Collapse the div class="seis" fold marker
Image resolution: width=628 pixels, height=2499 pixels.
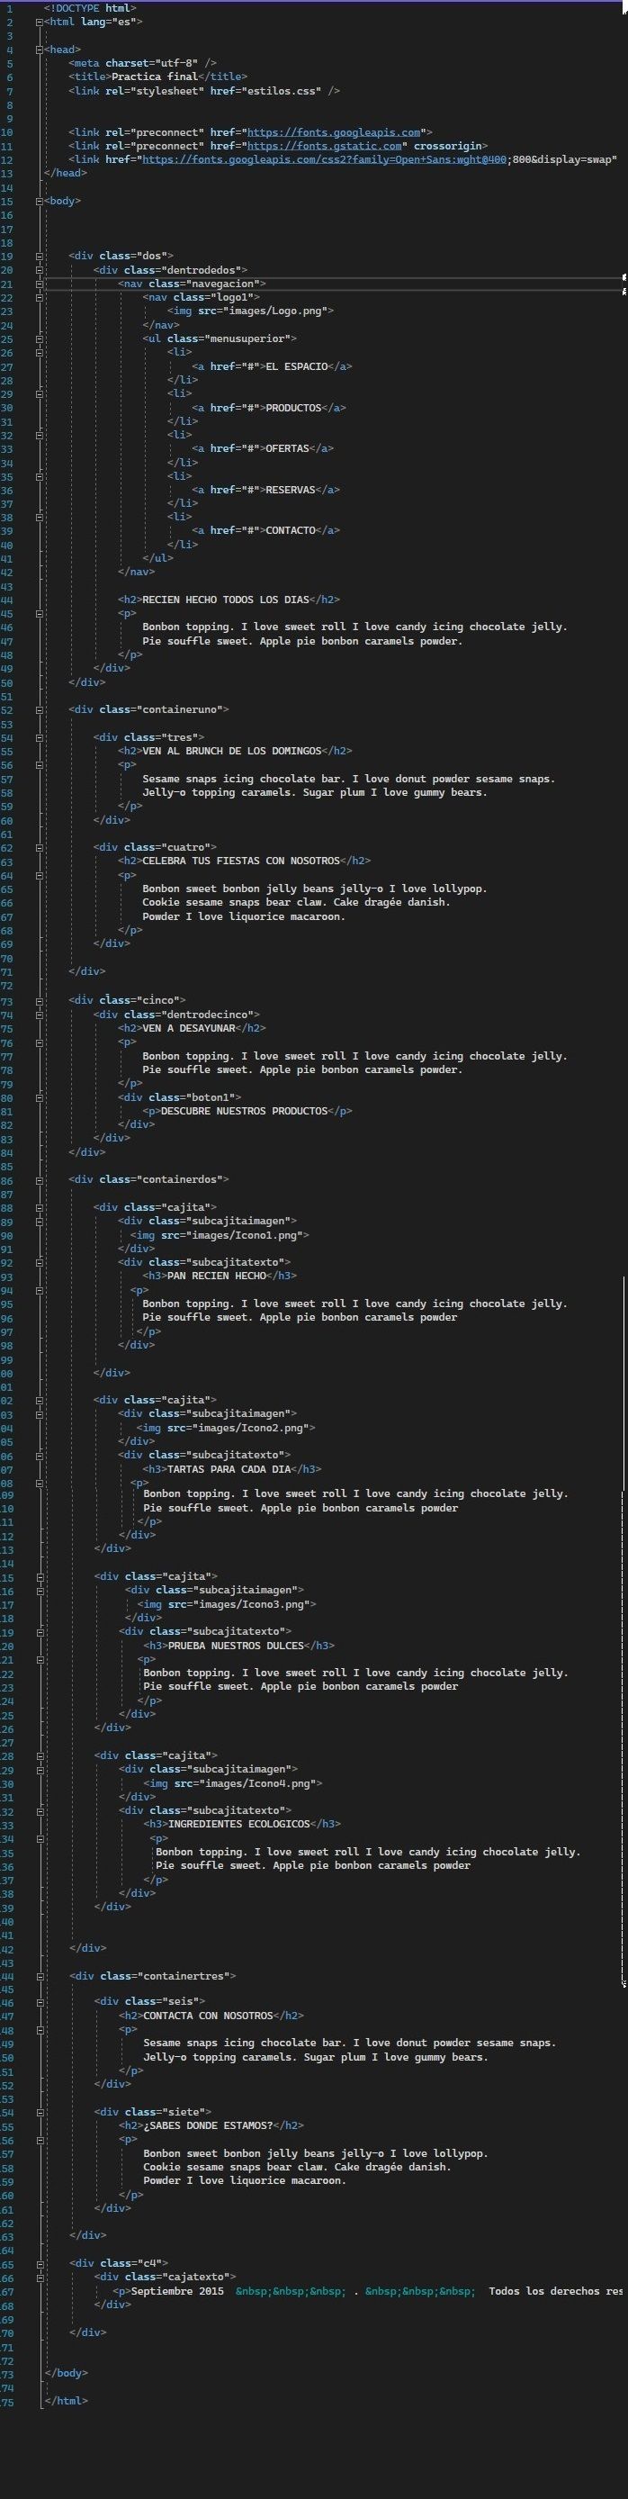[39, 2000]
